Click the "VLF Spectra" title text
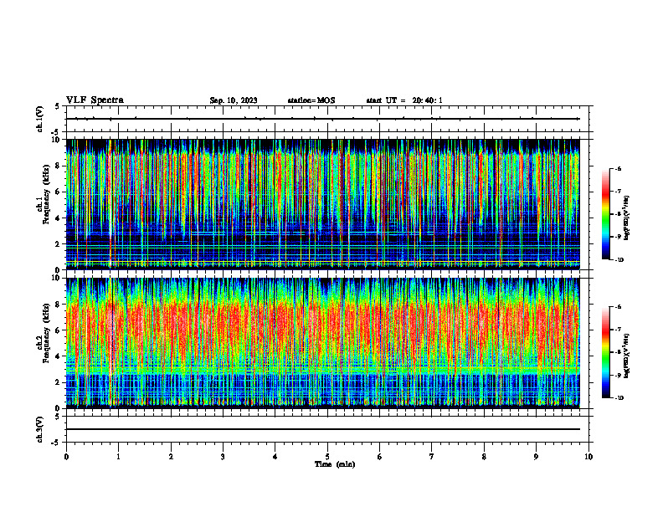This screenshot has height=512, width=663. coord(95,100)
